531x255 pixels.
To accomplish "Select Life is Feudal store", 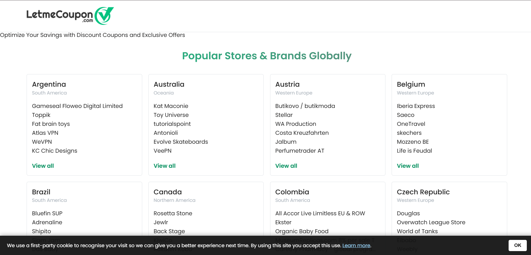I will coord(415,151).
